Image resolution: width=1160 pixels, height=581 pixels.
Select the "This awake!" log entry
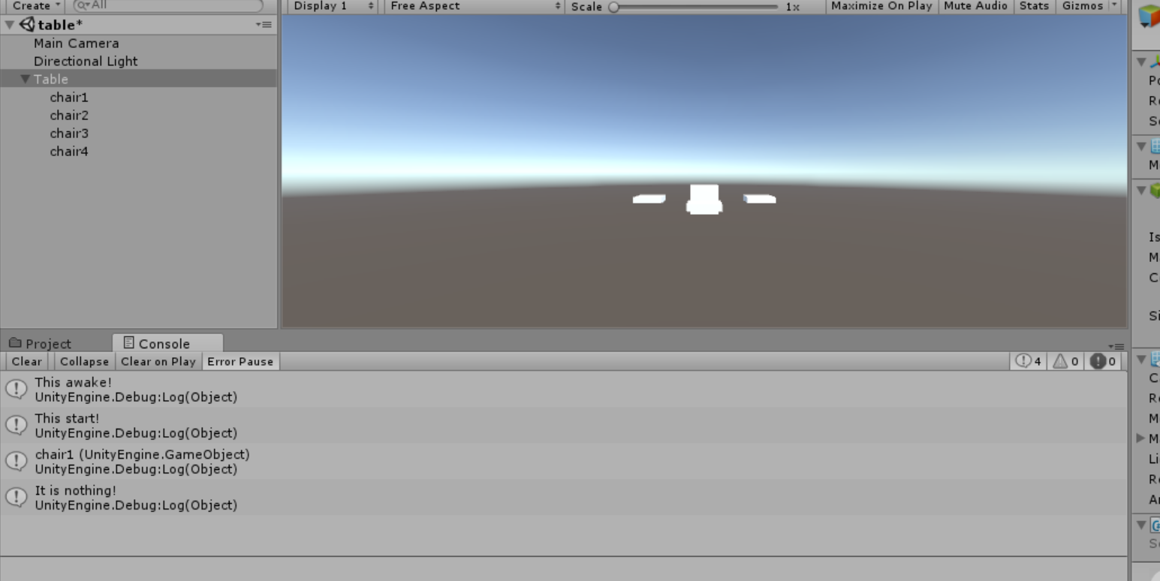(x=563, y=390)
